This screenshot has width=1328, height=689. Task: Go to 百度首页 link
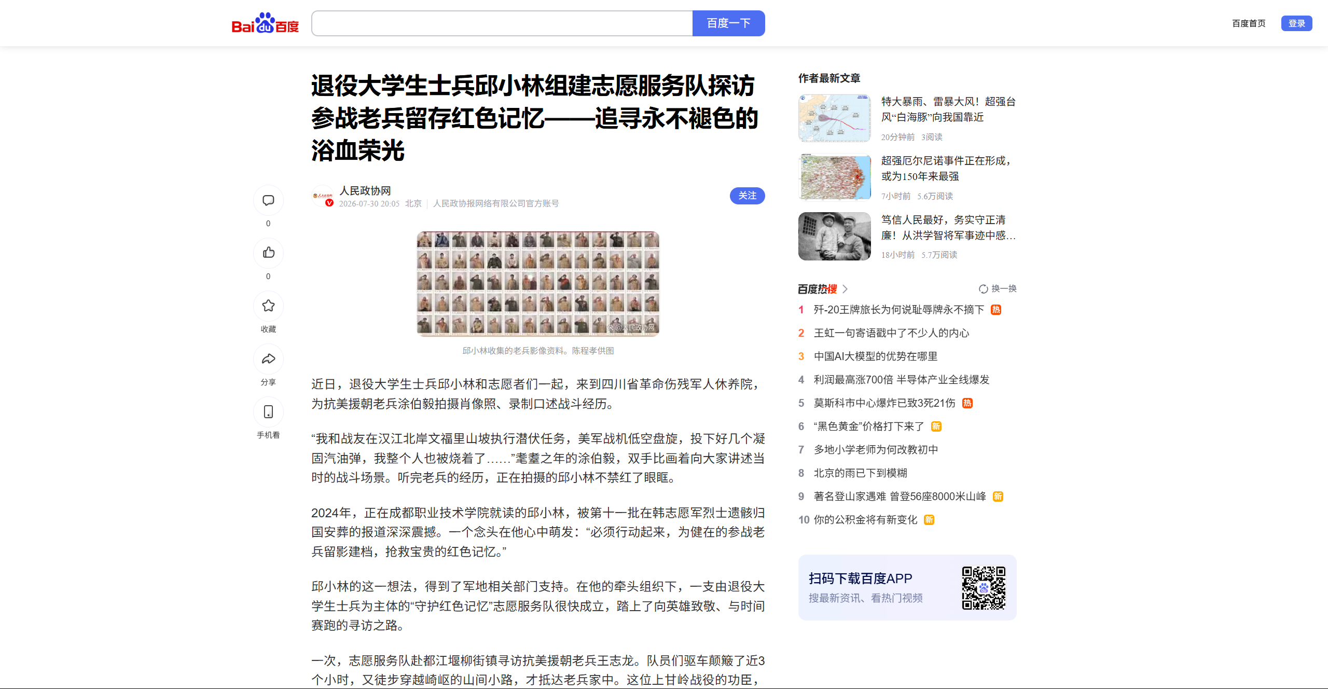[x=1249, y=23]
